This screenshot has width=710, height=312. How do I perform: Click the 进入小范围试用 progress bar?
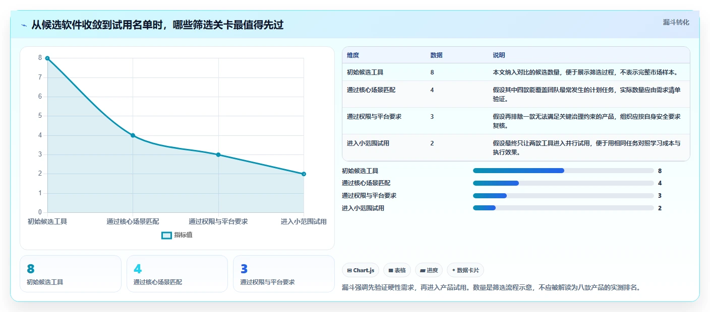pyautogui.click(x=563, y=208)
